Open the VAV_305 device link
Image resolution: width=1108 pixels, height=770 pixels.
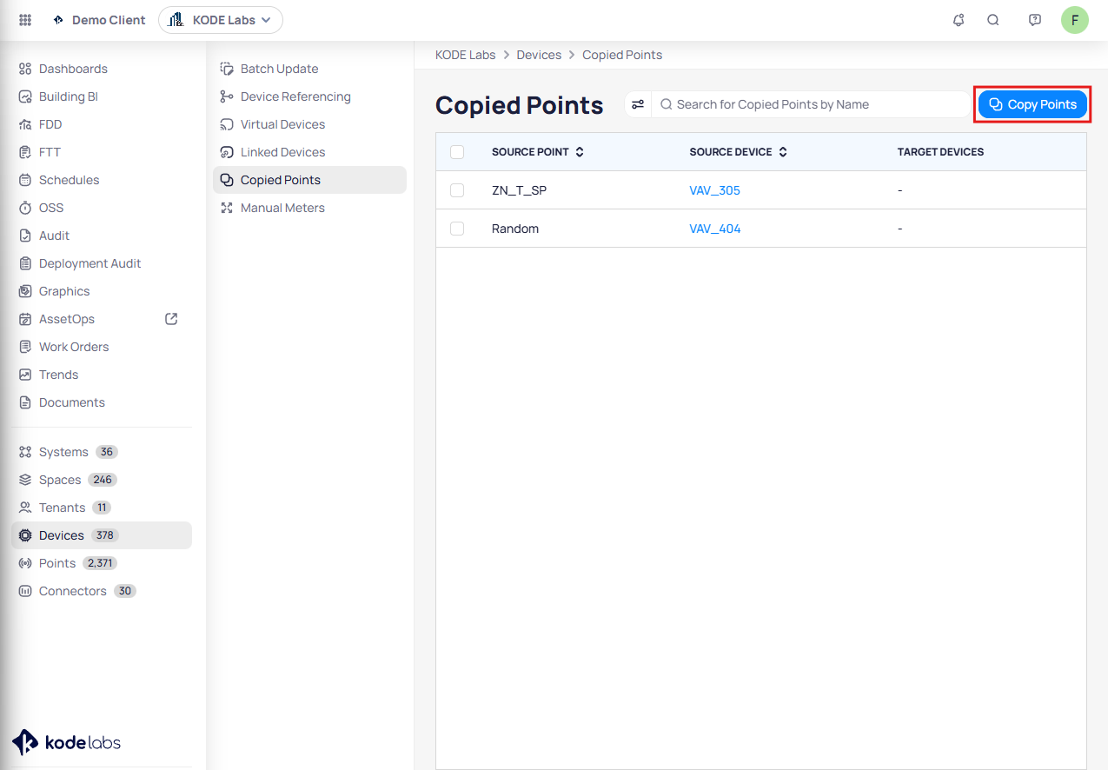click(x=714, y=190)
